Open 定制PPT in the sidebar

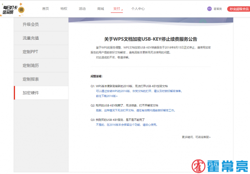pyautogui.click(x=41, y=52)
